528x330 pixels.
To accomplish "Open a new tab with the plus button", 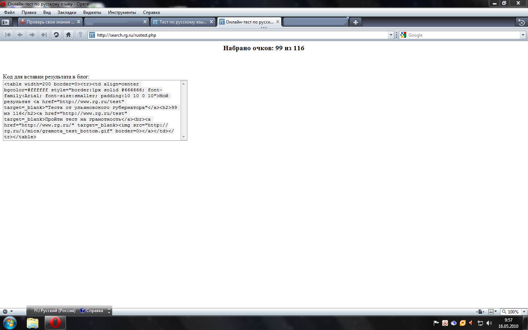I will click(355, 22).
